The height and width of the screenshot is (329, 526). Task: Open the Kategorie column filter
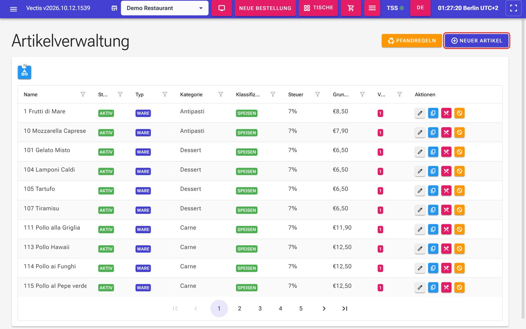pos(221,94)
